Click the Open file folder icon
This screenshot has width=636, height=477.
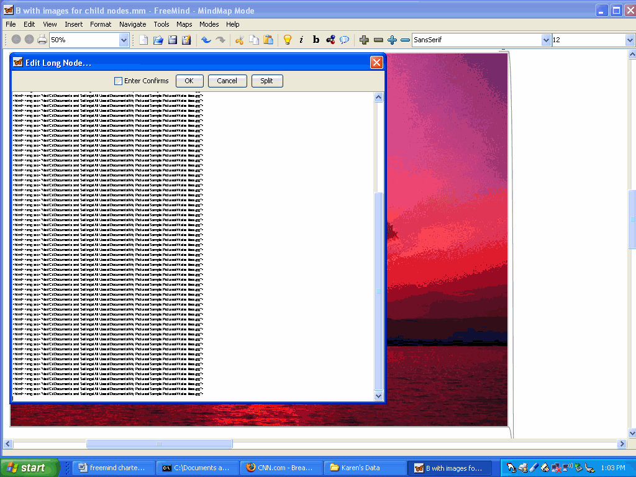click(158, 40)
